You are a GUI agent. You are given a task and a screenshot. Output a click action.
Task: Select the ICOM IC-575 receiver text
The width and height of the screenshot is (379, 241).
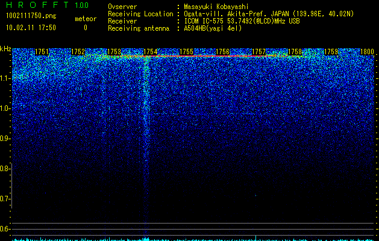pyautogui.click(x=242, y=21)
